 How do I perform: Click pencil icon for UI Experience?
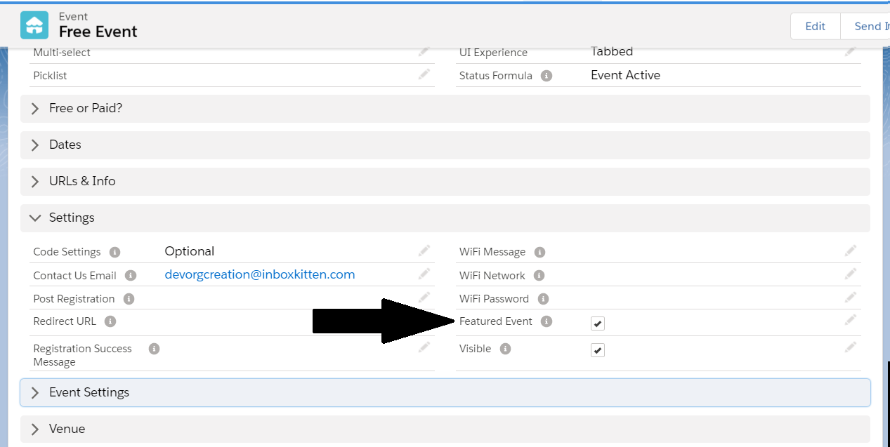[x=851, y=51]
